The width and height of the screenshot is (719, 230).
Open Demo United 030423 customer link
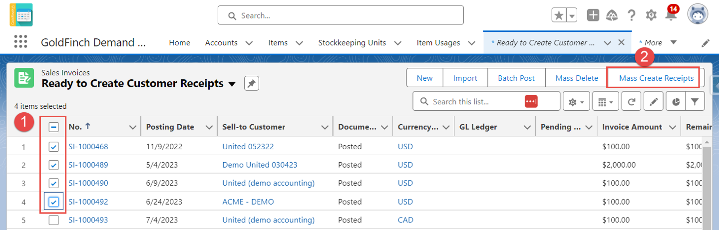[260, 165]
